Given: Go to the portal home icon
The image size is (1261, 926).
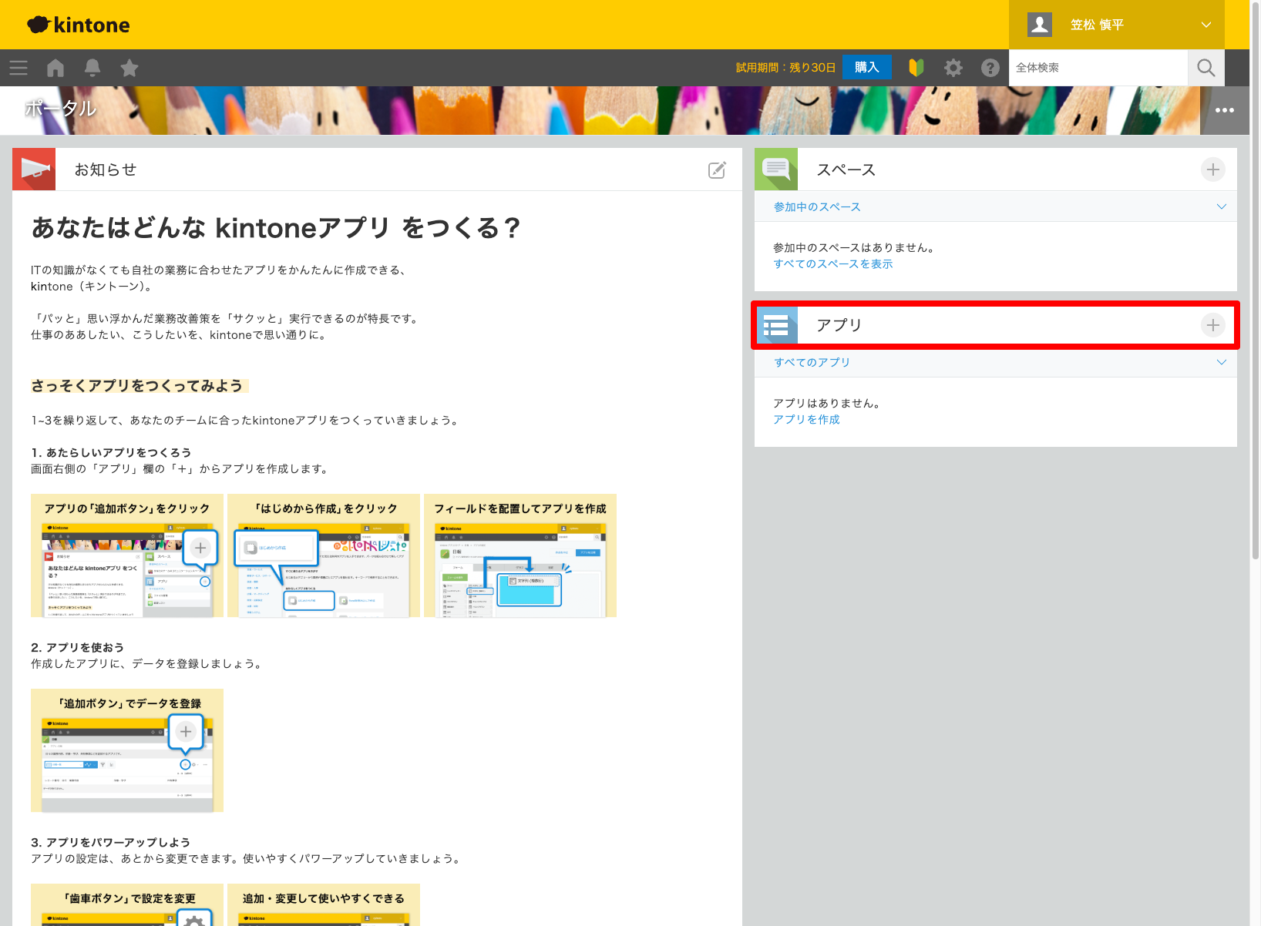Looking at the screenshot, I should tap(55, 68).
